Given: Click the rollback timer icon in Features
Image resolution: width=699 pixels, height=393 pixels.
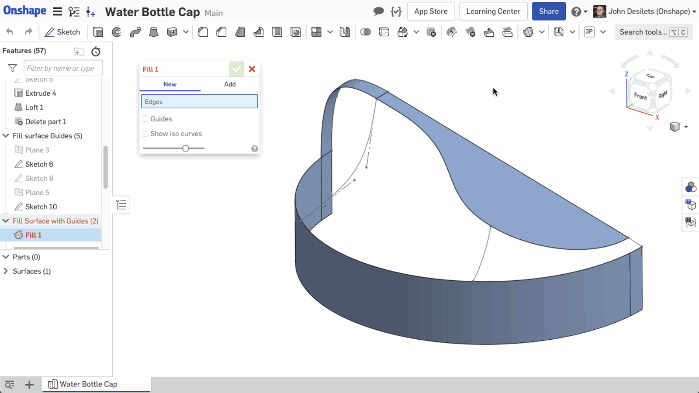Looking at the screenshot, I should point(96,52).
